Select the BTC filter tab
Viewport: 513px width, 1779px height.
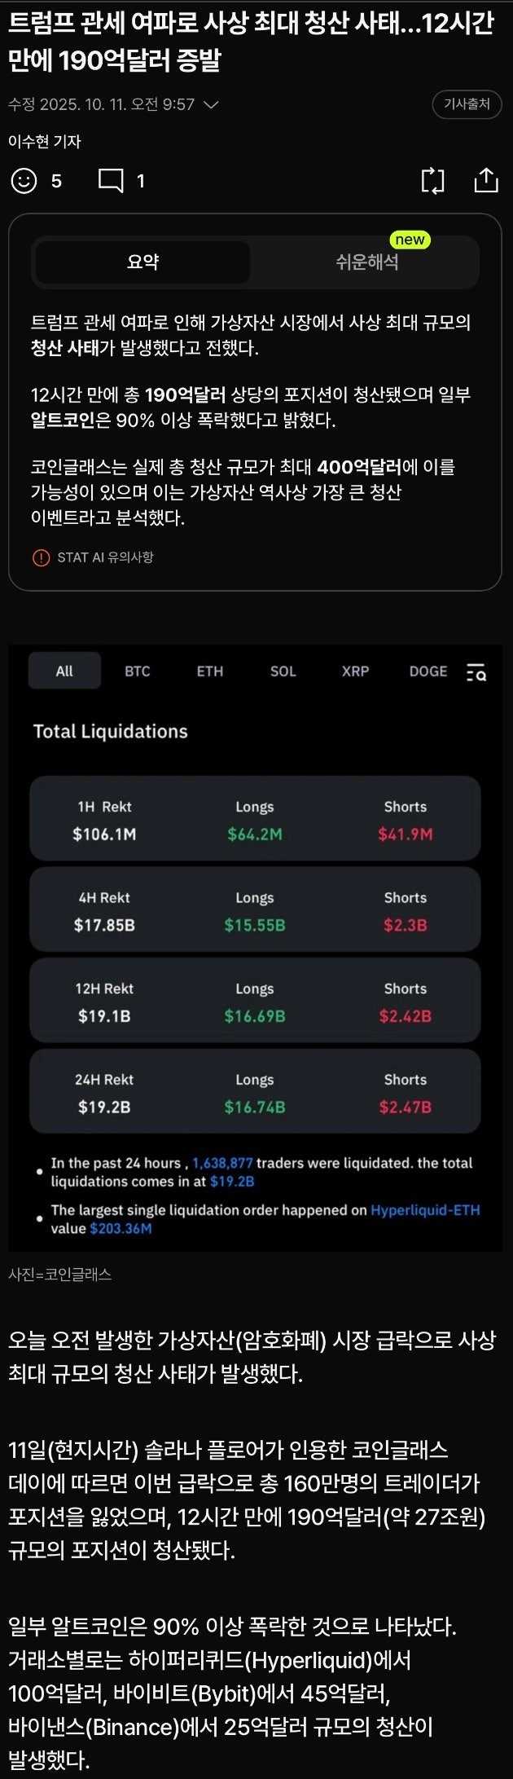[138, 672]
